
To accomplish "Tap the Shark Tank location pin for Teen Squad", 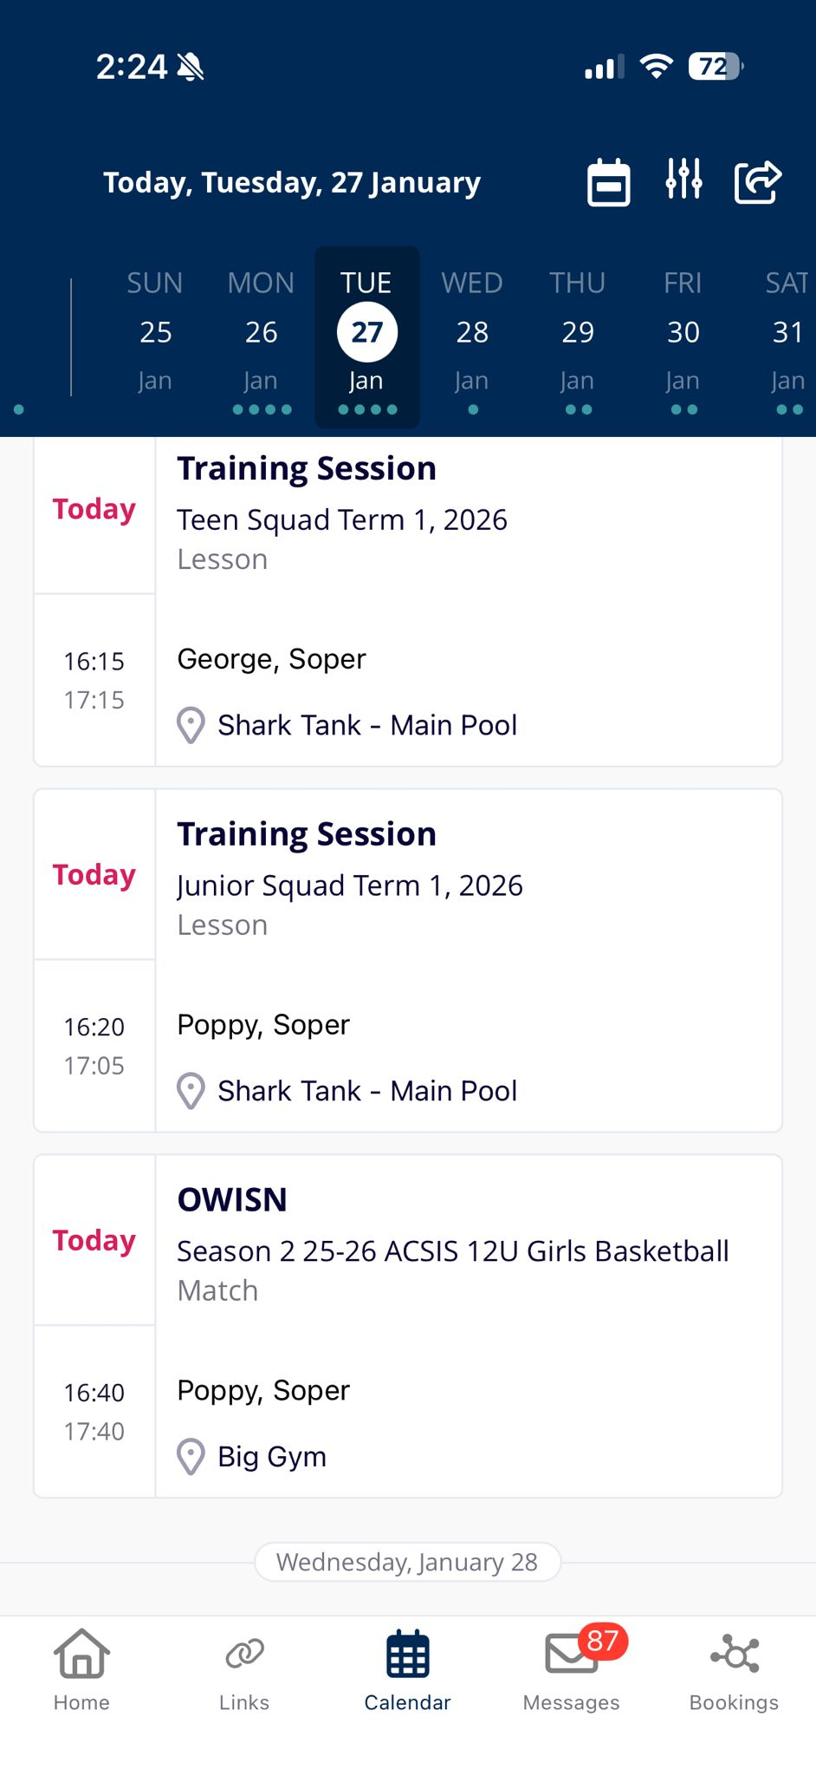I will [191, 725].
